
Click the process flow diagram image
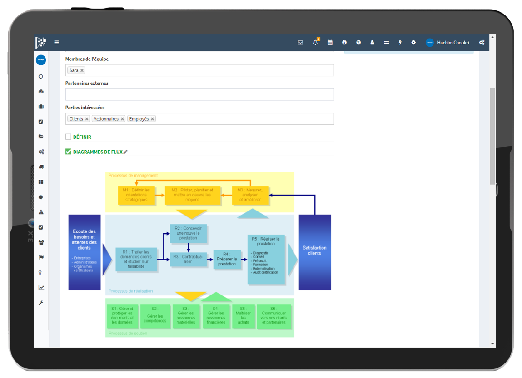[200, 254]
